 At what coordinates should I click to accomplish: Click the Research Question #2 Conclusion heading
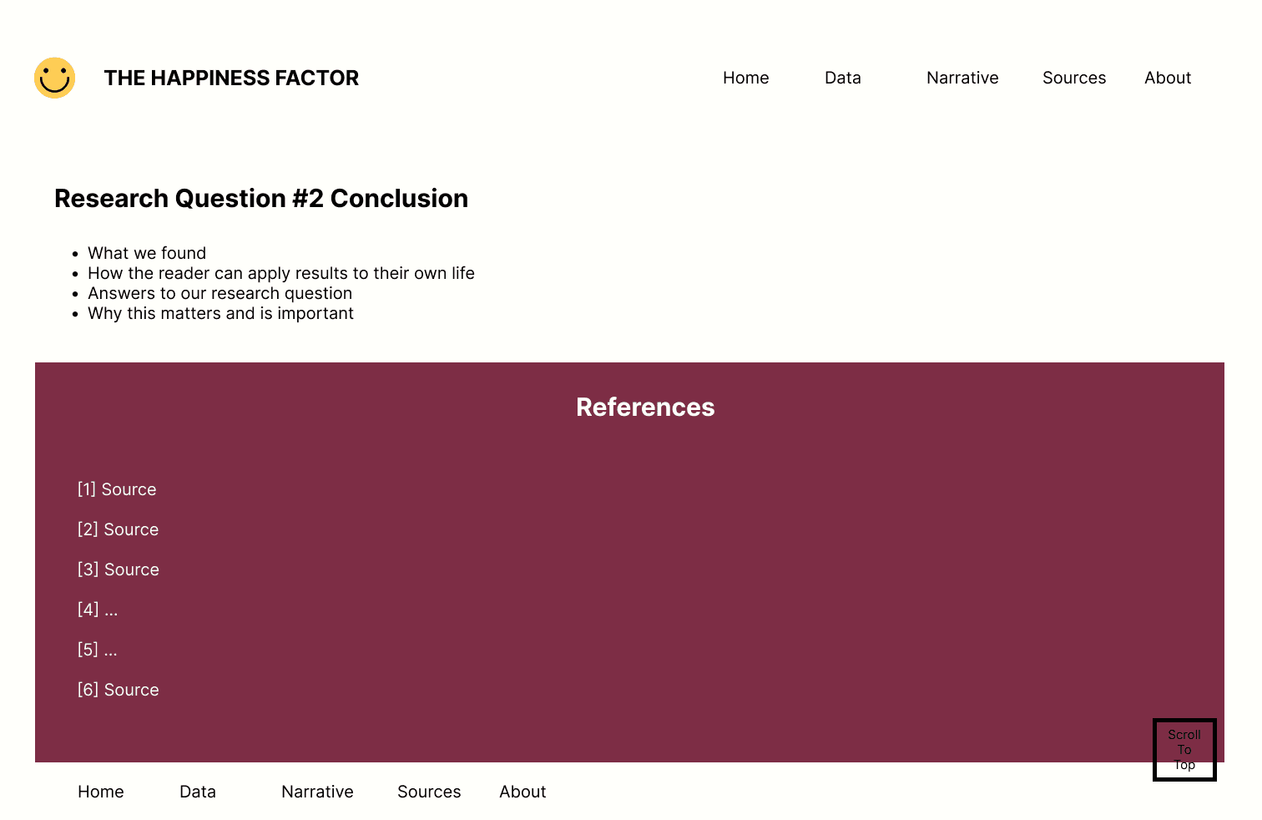coord(261,199)
